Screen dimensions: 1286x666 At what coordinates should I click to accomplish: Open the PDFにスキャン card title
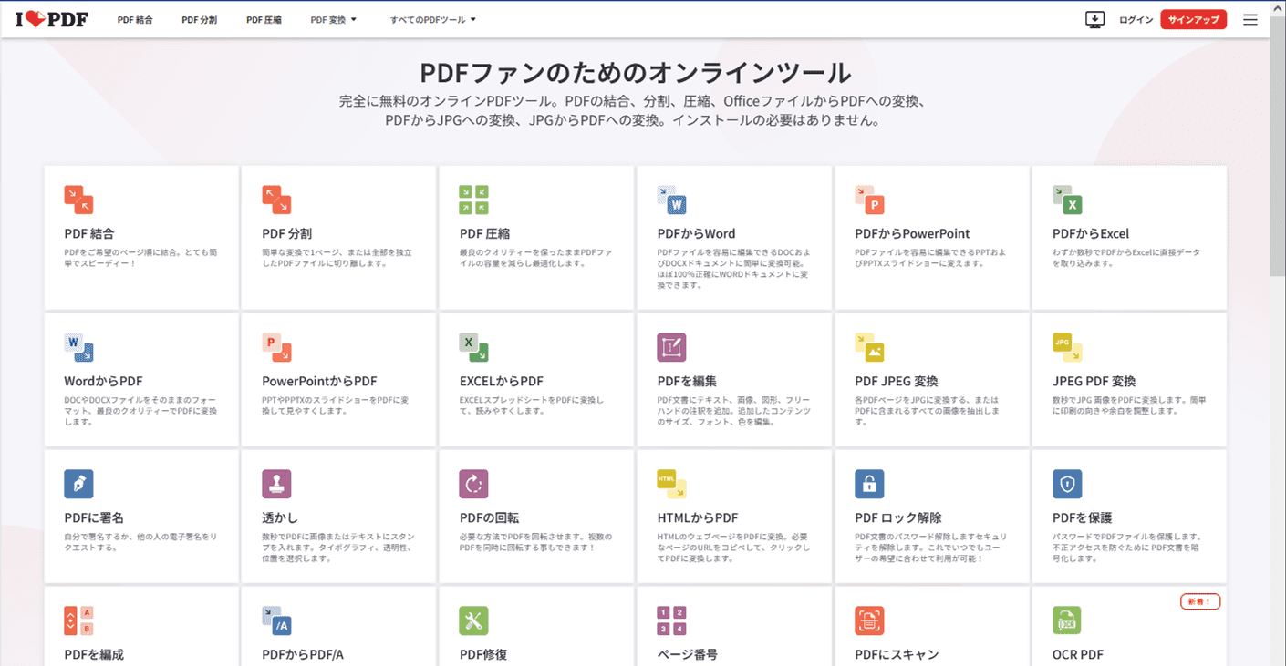[897, 654]
